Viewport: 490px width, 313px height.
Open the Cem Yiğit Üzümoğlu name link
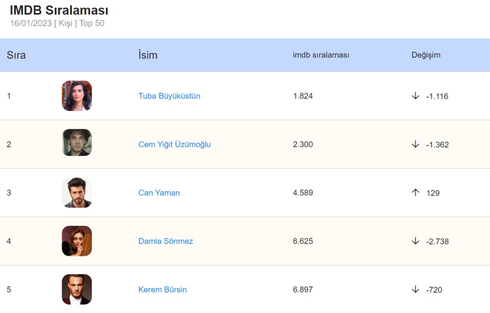175,144
